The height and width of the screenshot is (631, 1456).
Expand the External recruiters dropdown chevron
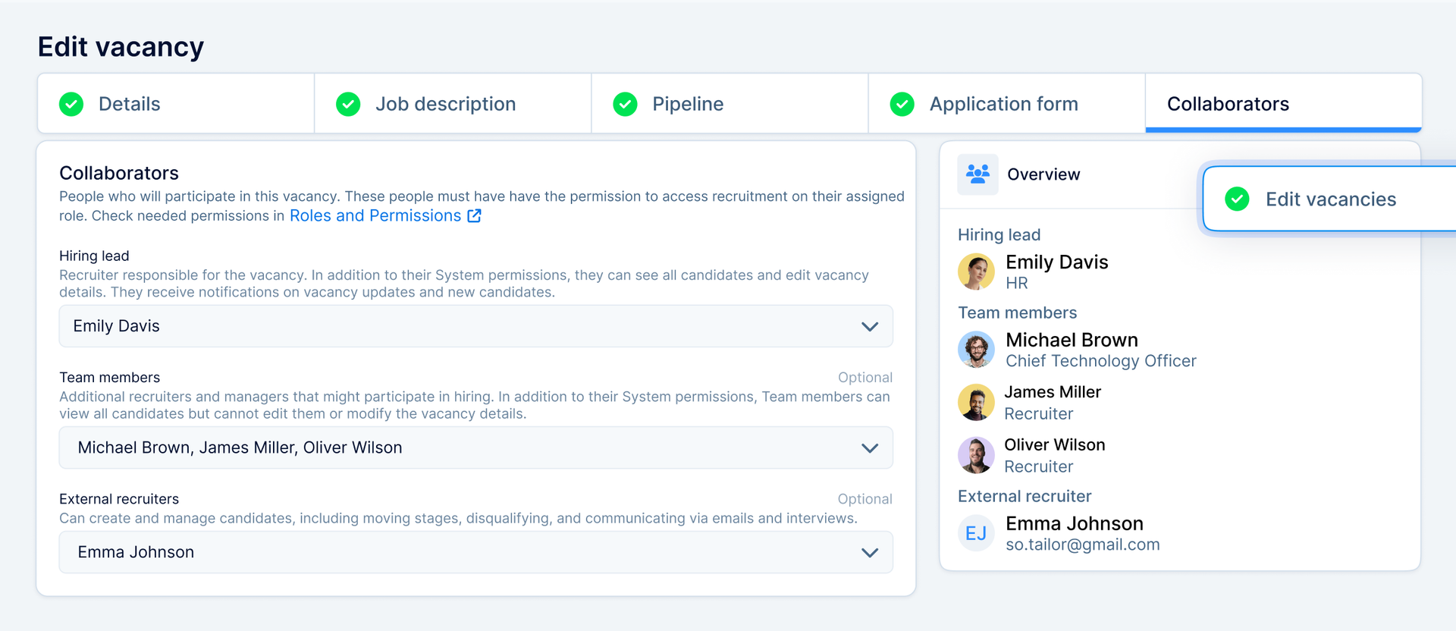pyautogui.click(x=870, y=553)
